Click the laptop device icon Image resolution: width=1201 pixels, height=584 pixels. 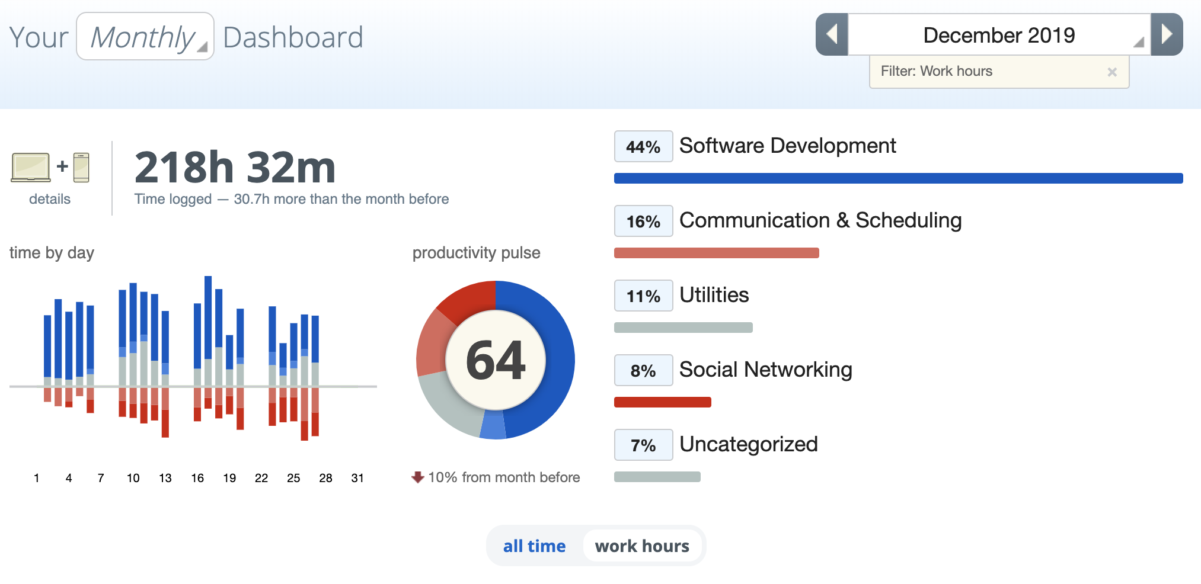(30, 168)
